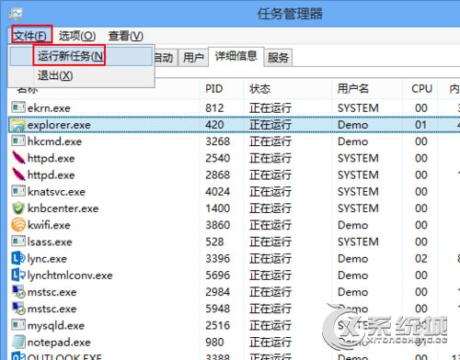Image resolution: width=460 pixels, height=360 pixels.
Task: Click the Task Manager title bar icon
Action: [16, 14]
